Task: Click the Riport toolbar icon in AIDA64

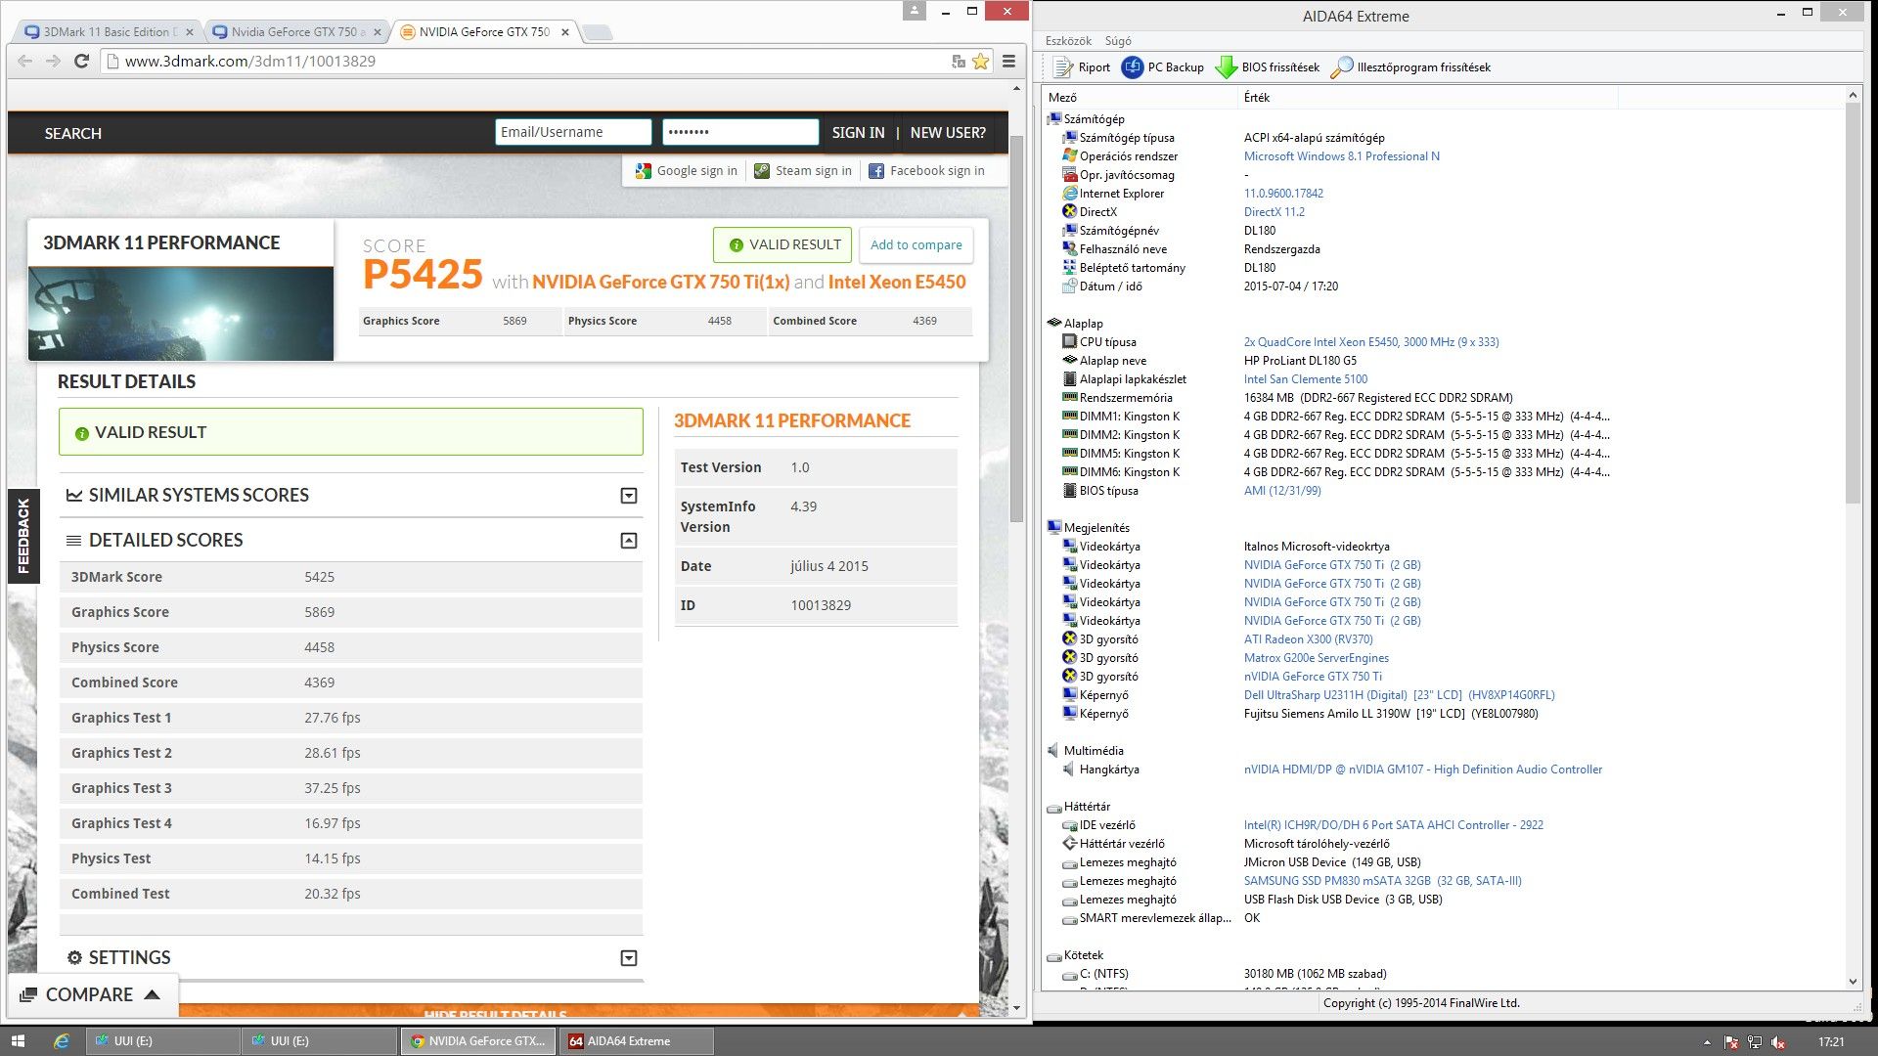Action: click(x=1063, y=66)
